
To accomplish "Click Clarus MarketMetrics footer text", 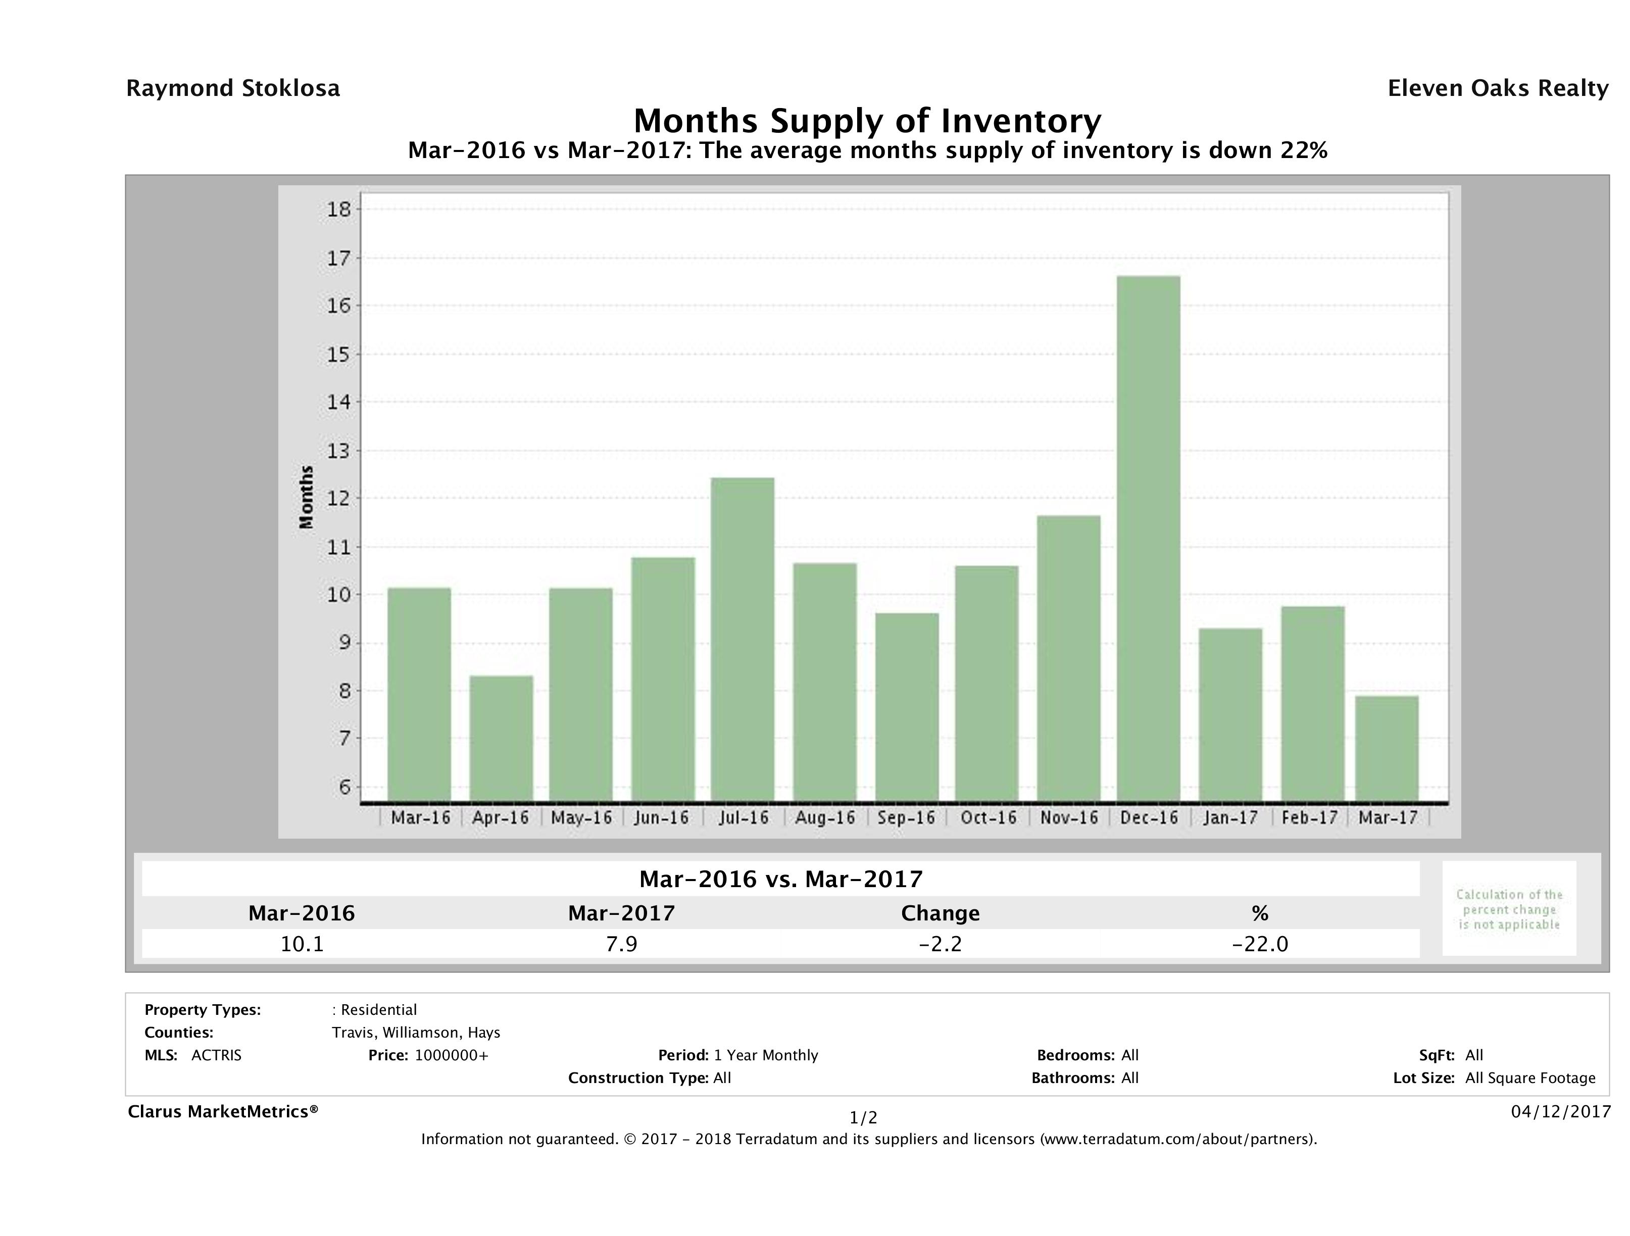I will coord(223,1111).
